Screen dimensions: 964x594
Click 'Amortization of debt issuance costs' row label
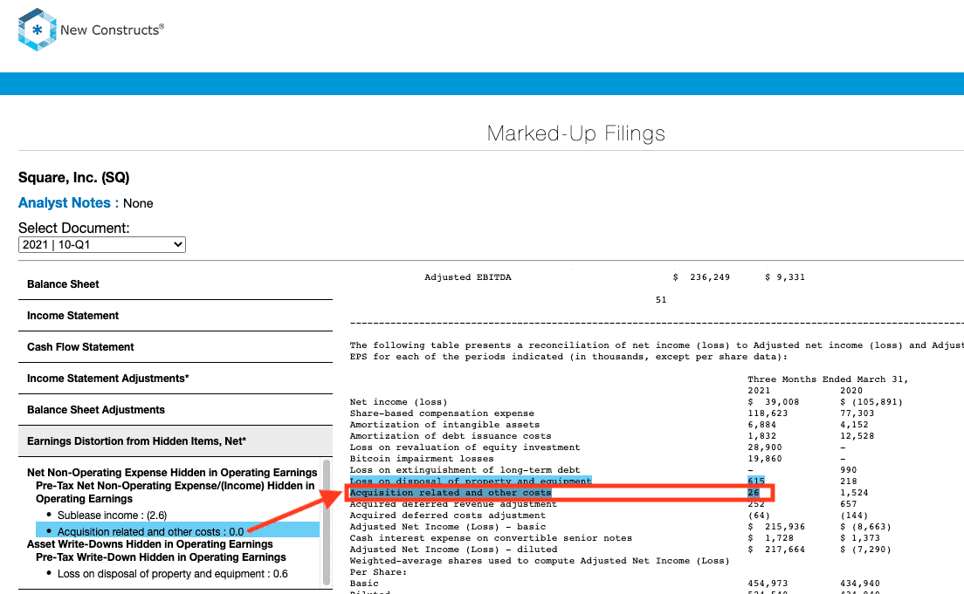click(x=451, y=436)
